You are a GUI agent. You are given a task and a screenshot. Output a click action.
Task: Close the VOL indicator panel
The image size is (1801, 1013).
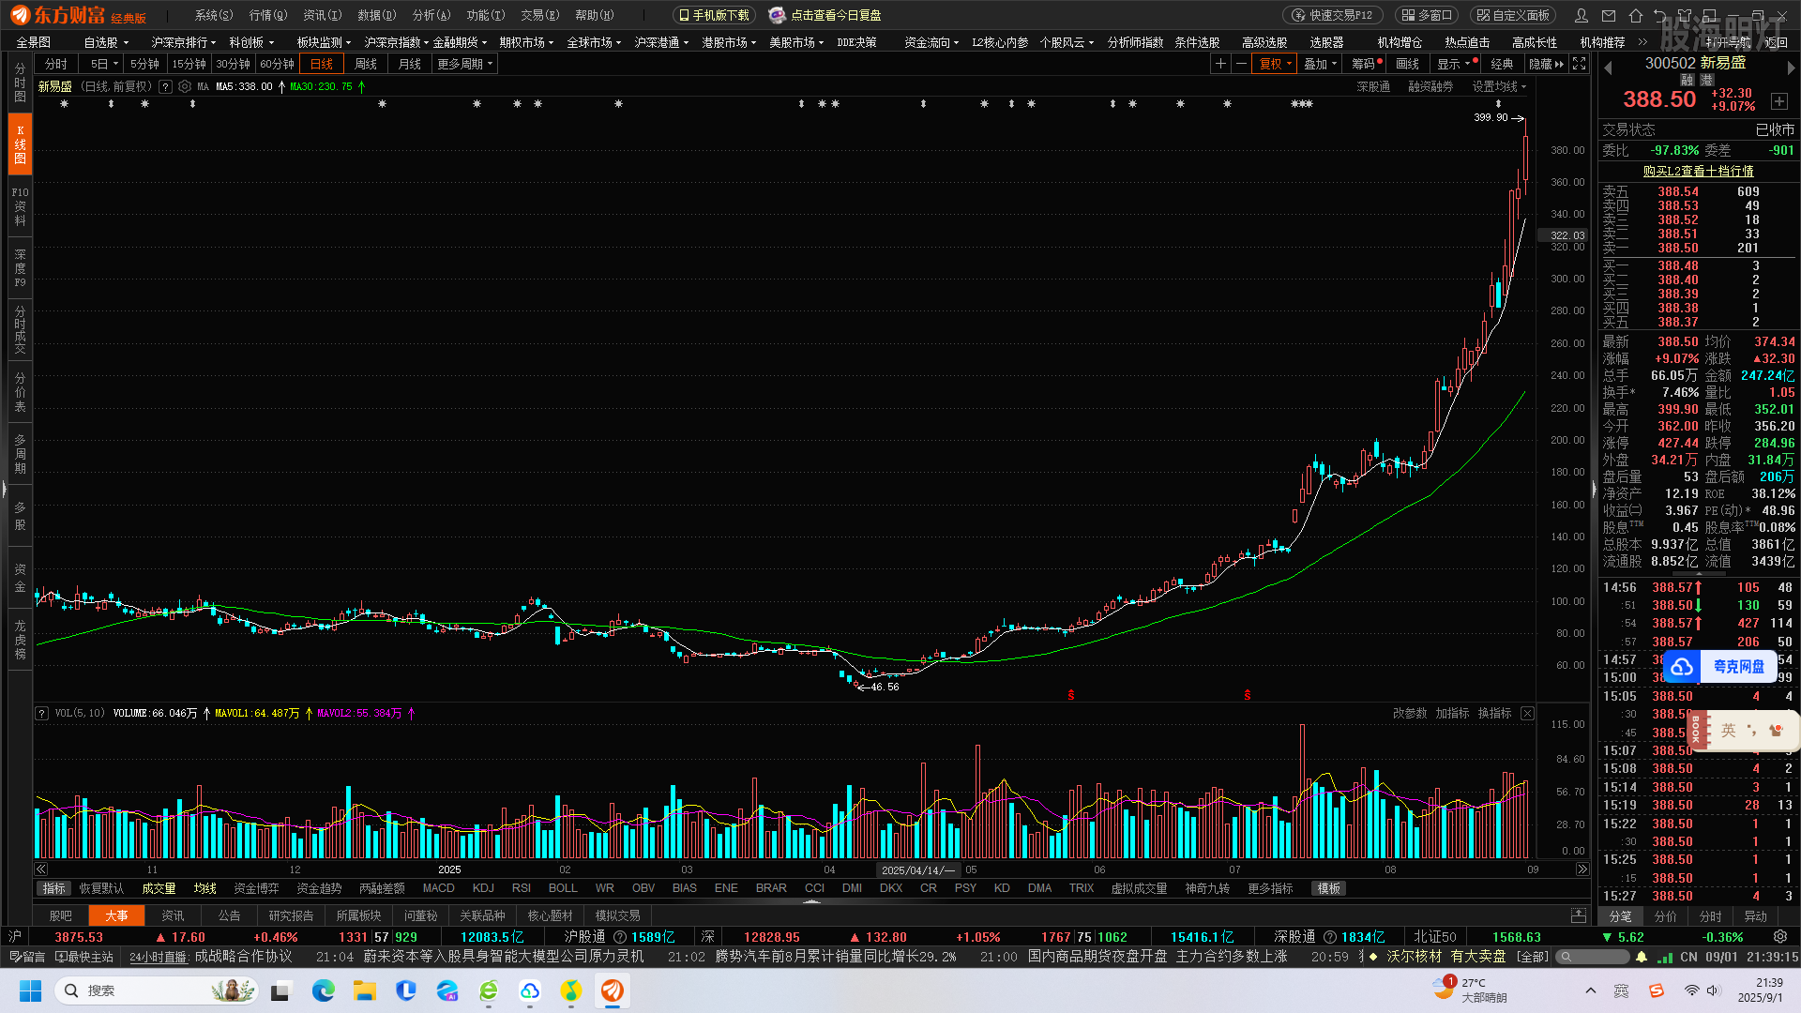[x=1527, y=713]
